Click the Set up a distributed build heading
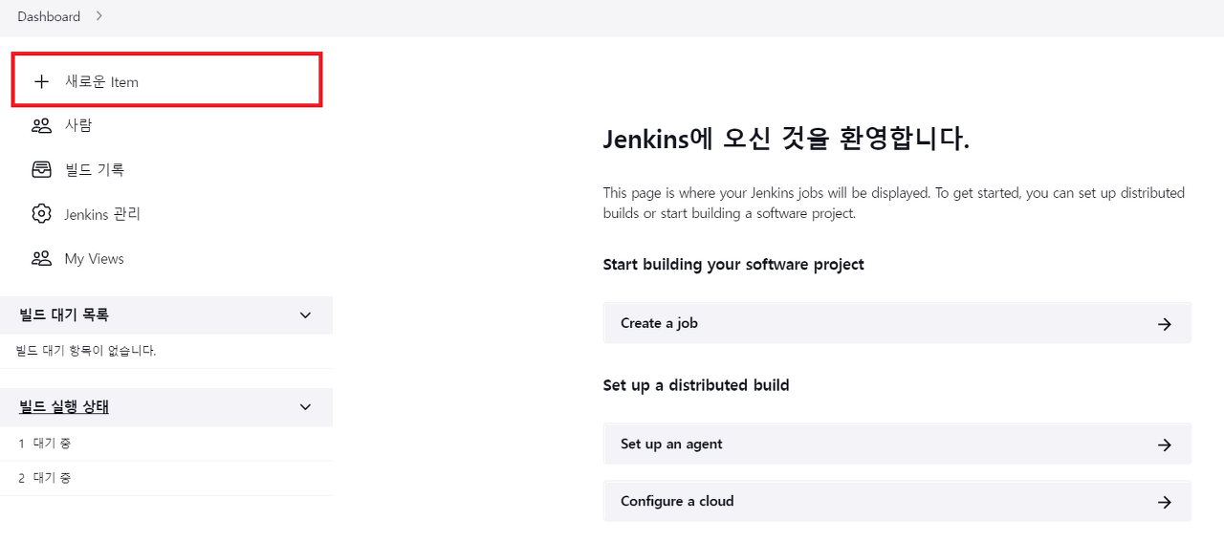 point(696,385)
